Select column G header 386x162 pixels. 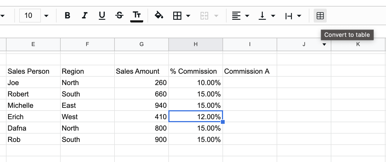(x=141, y=44)
